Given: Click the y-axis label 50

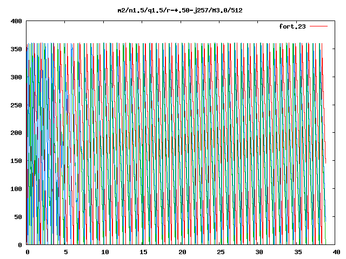Looking at the screenshot, I should click(x=18, y=217).
